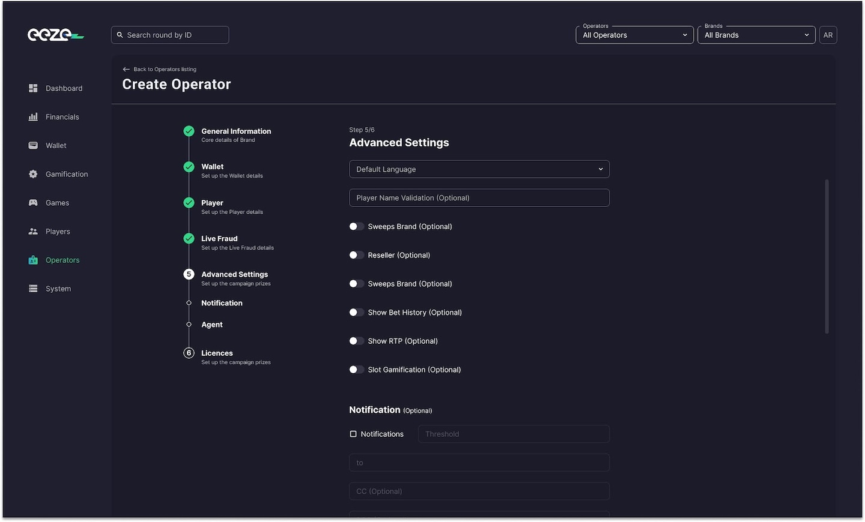Open the All Brands dropdown
Image resolution: width=865 pixels, height=522 pixels.
point(756,35)
